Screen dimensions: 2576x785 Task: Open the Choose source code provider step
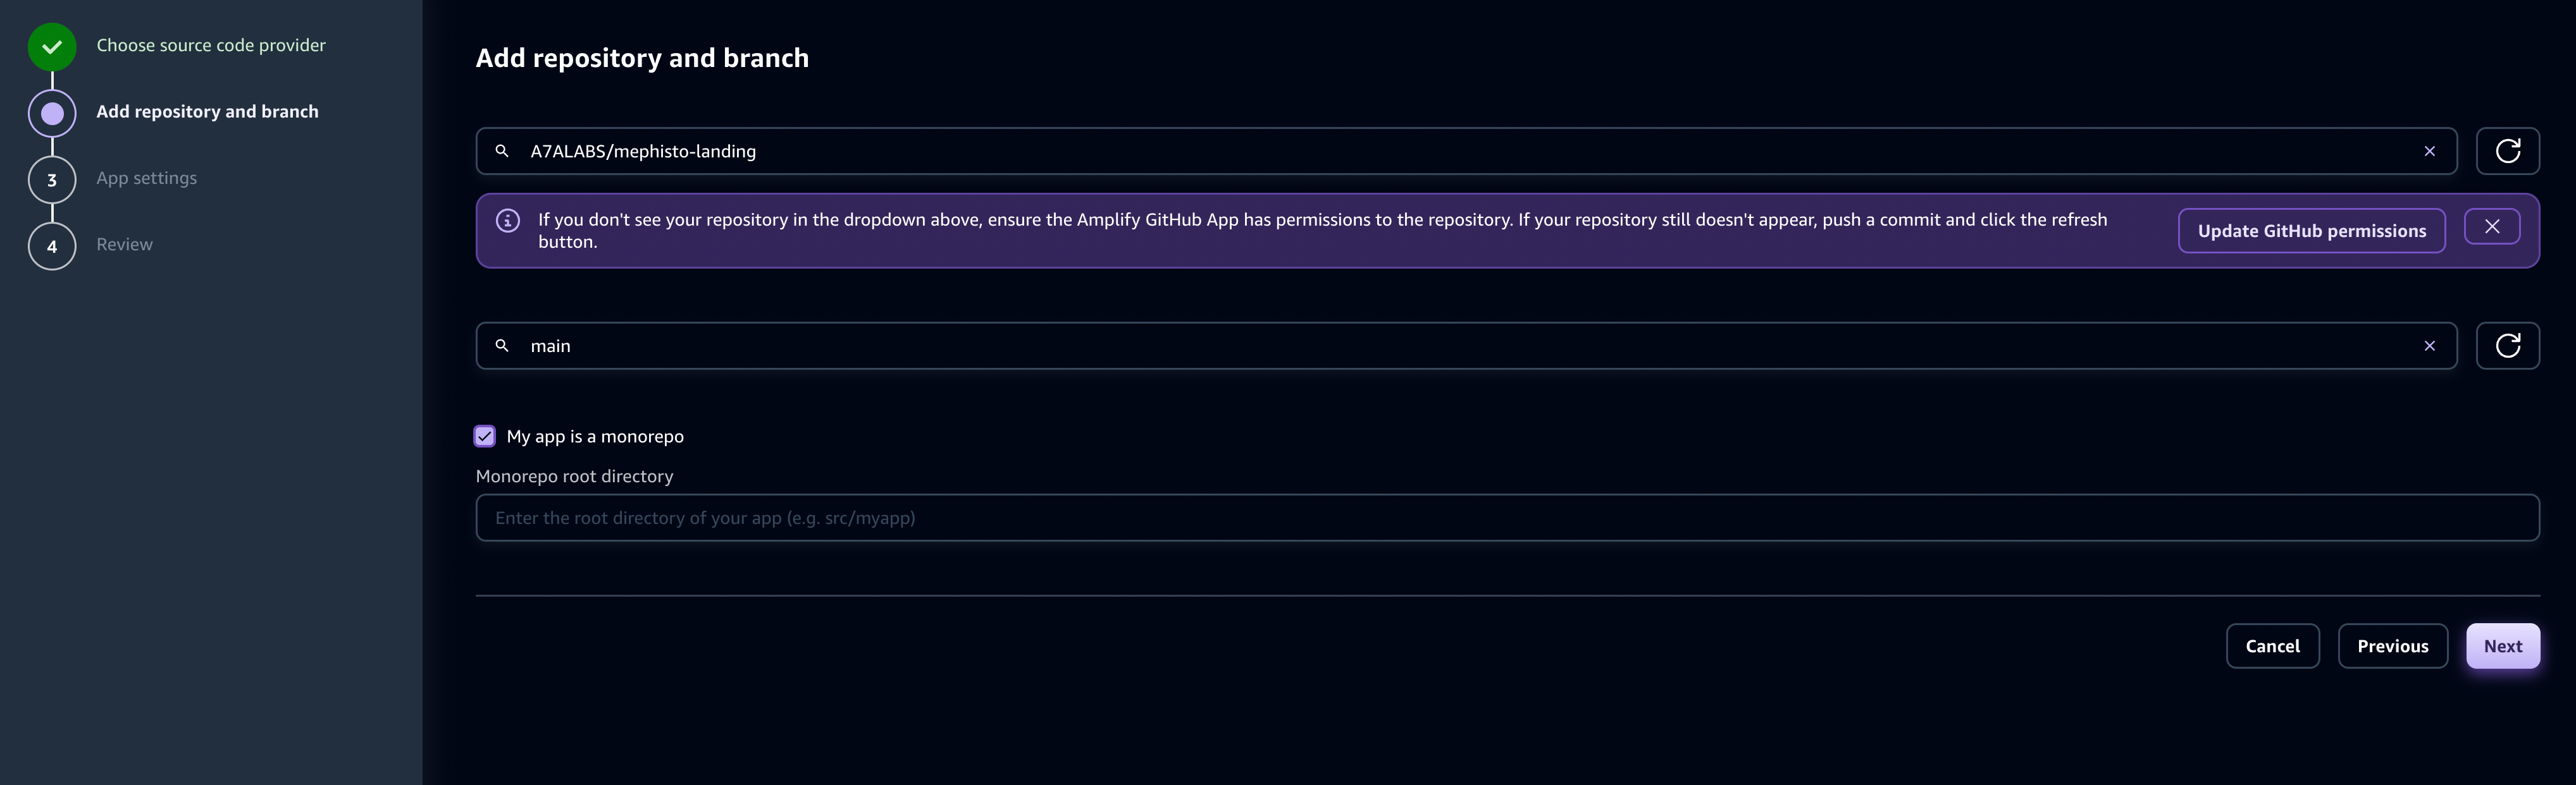(210, 44)
